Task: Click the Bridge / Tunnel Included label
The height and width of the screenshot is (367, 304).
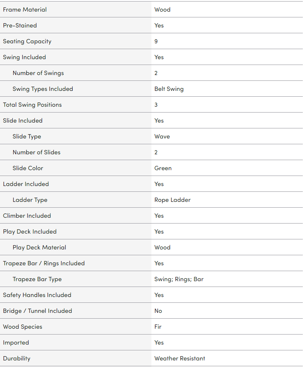Action: [37, 311]
